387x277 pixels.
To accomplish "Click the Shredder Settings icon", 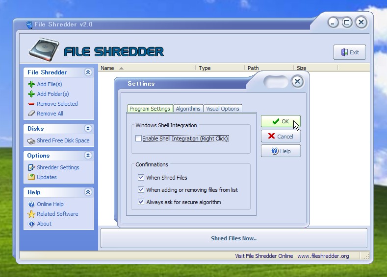I will pos(31,167).
